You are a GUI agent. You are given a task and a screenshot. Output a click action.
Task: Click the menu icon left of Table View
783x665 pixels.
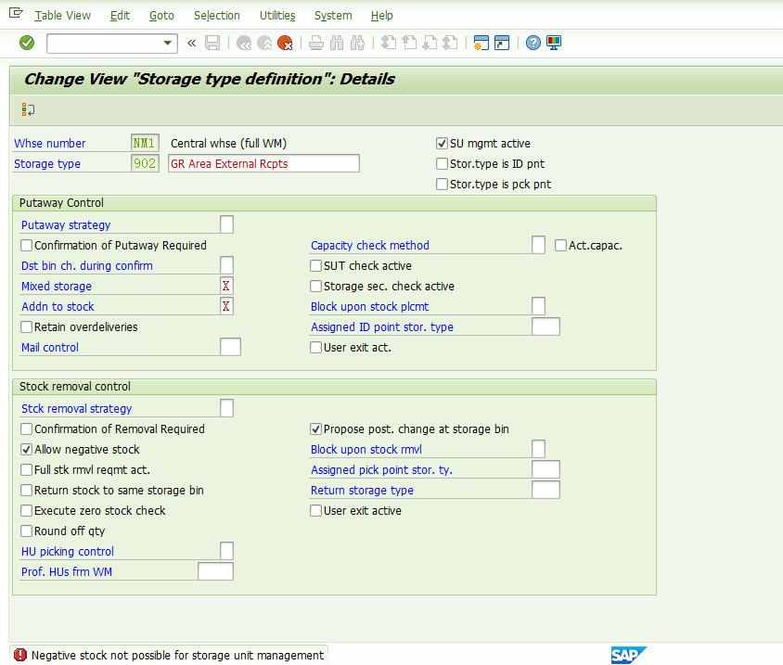[16, 13]
